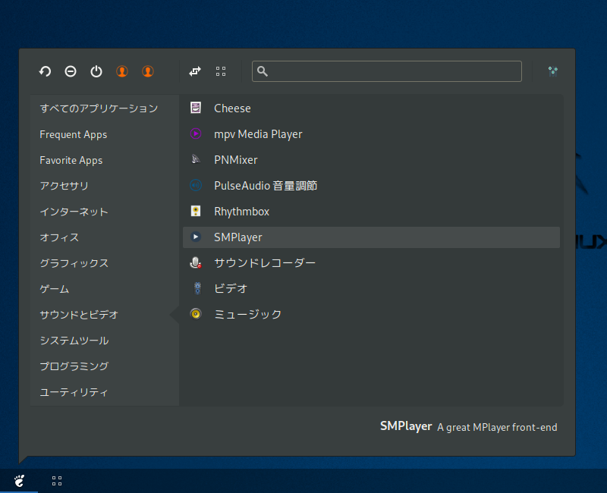
Task: Open mpv Media Player
Action: 371,134
